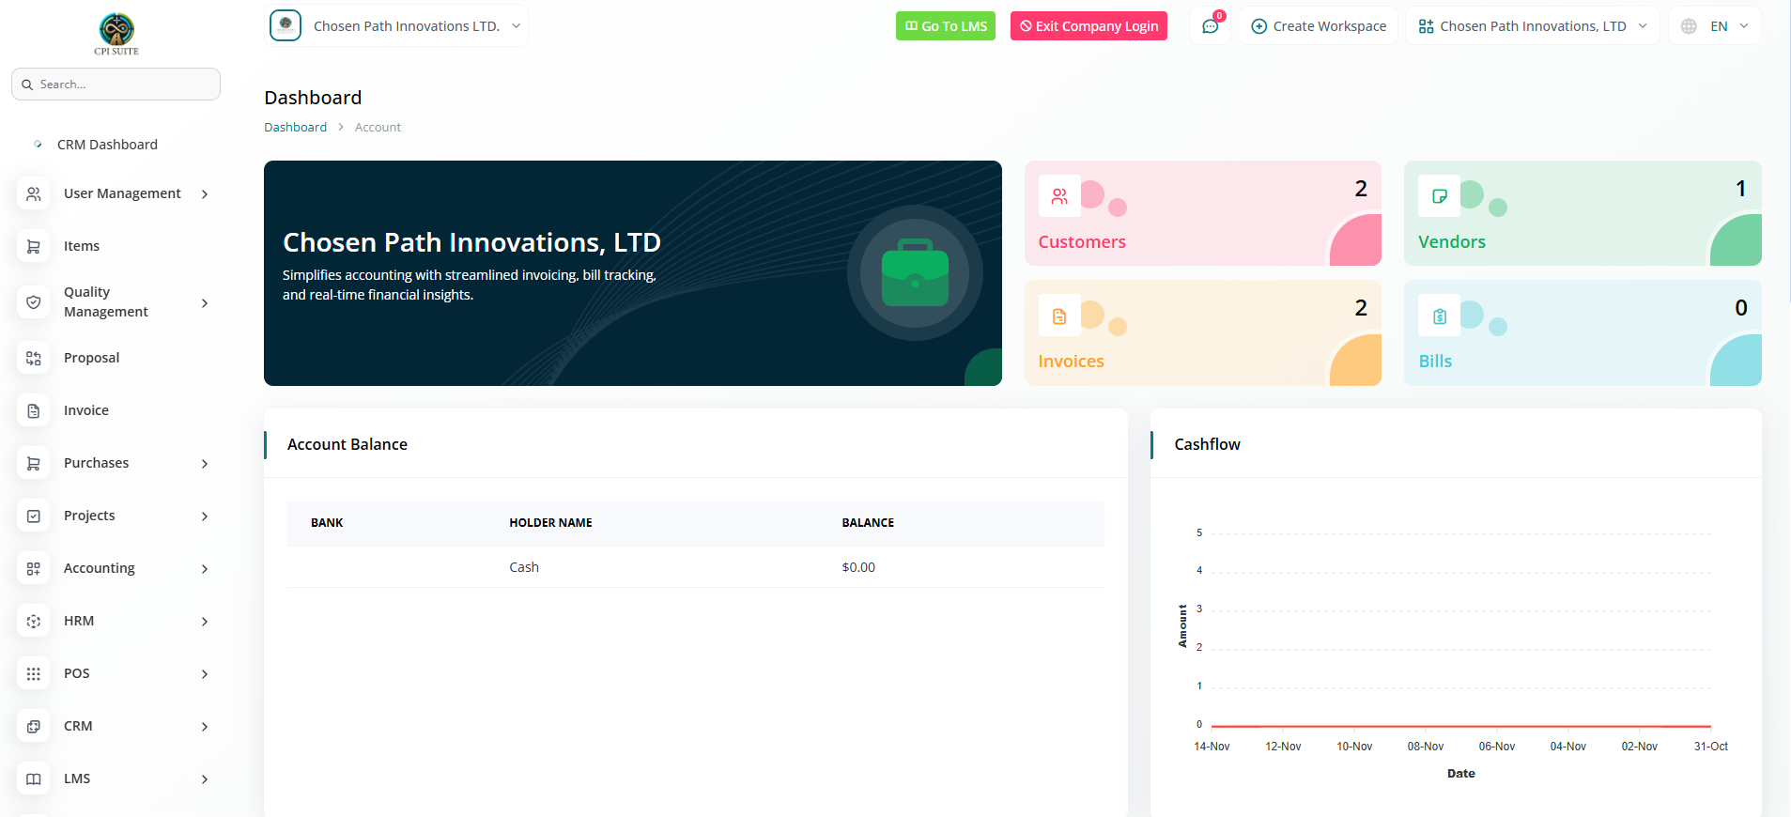Expand the User Management submenu
This screenshot has height=817, width=1791.
point(122,193)
